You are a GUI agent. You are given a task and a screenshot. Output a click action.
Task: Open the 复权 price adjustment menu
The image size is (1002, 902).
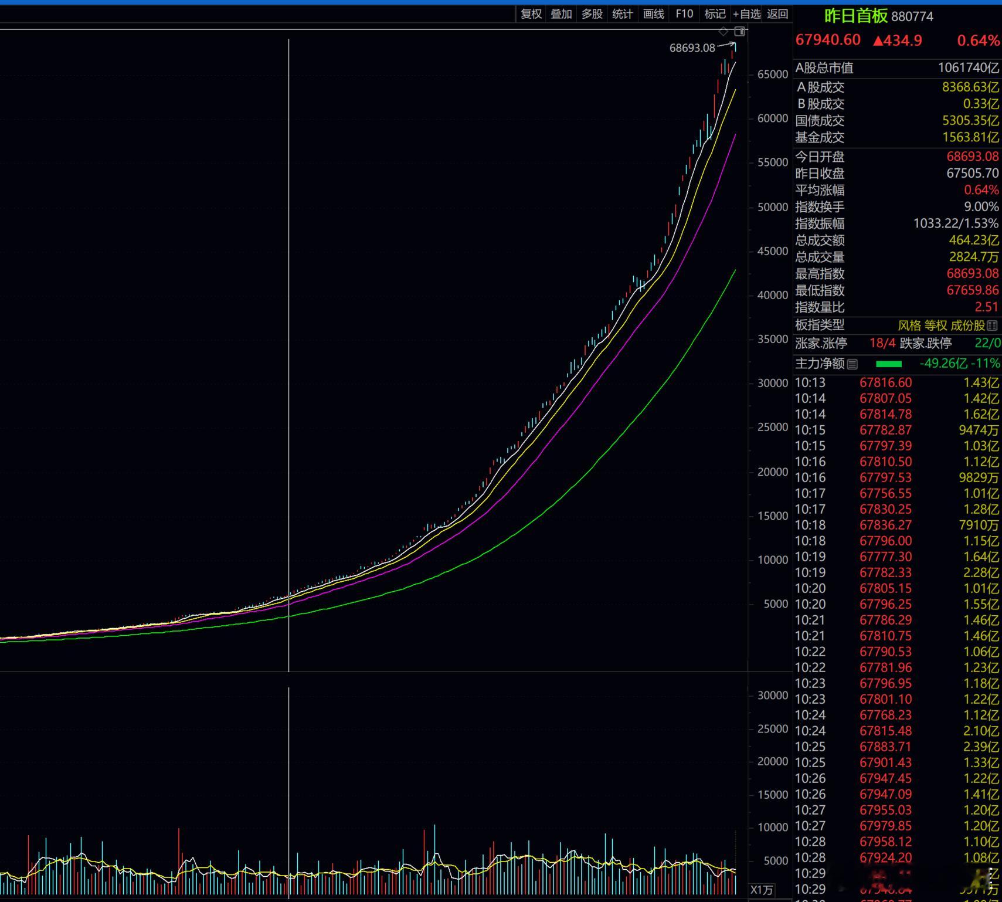click(531, 14)
